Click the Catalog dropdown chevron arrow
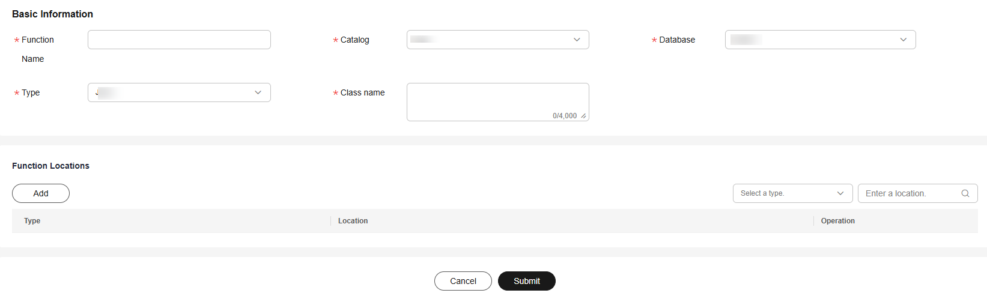The image size is (987, 299). coord(577,40)
